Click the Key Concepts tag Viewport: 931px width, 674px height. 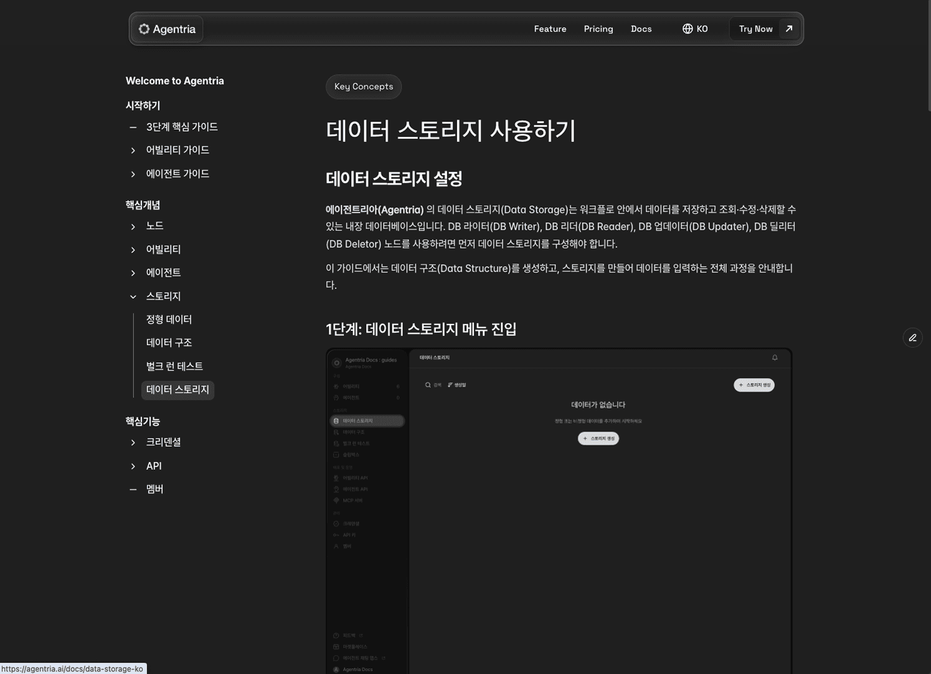364,87
